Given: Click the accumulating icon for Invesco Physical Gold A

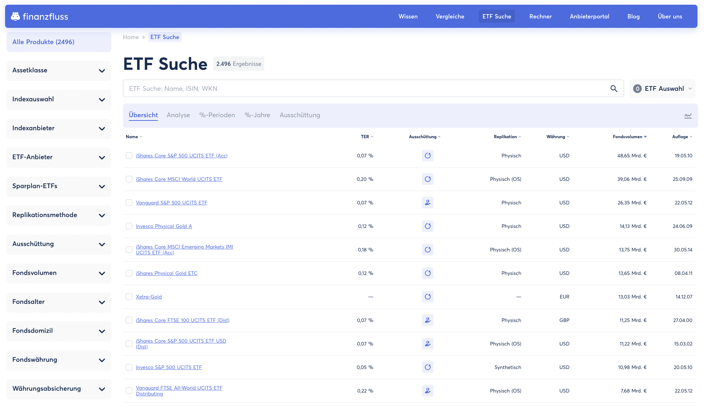Looking at the screenshot, I should tap(428, 226).
